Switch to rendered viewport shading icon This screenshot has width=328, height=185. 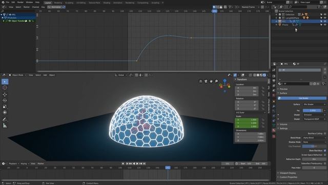(x=264, y=75)
